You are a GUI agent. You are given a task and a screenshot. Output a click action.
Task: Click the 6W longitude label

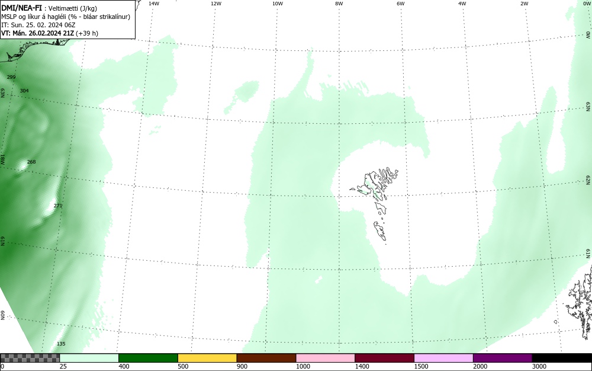(401, 4)
